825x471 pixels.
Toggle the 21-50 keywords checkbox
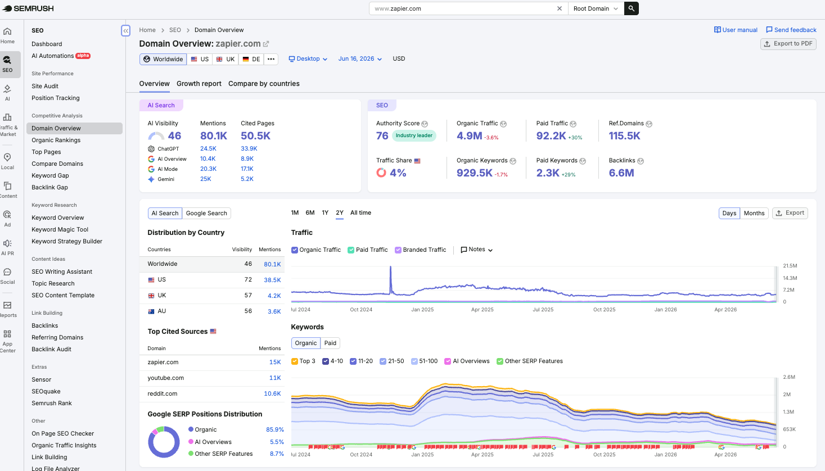click(383, 361)
